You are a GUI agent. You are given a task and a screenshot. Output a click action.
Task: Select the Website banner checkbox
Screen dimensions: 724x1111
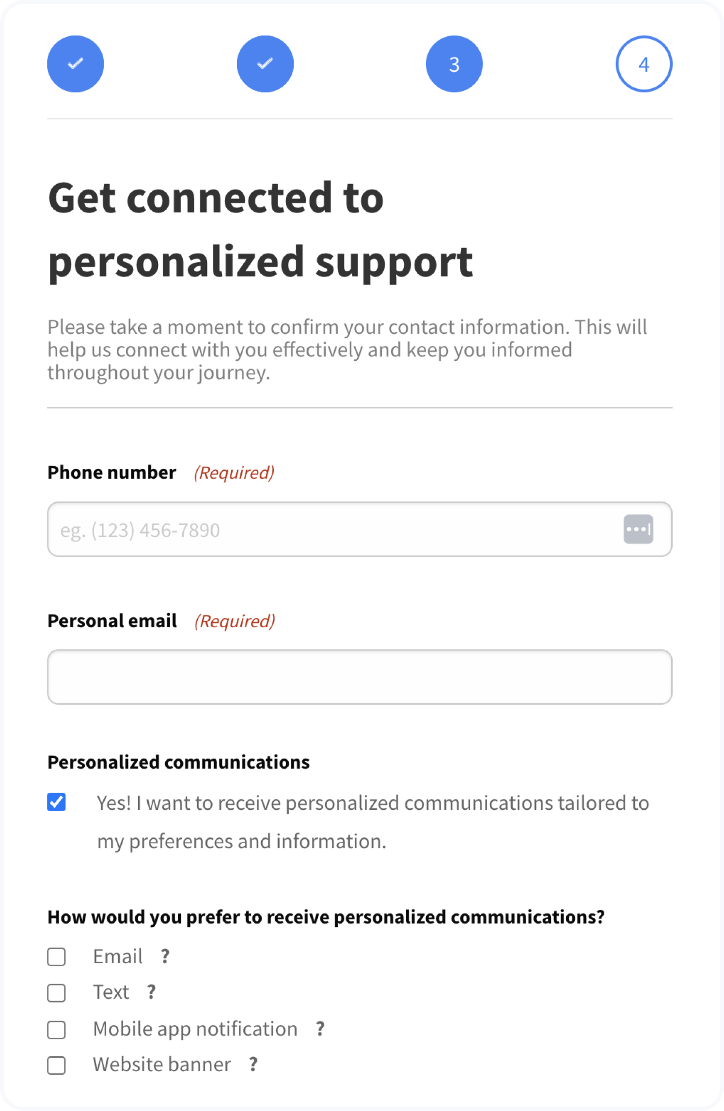[x=57, y=1065]
